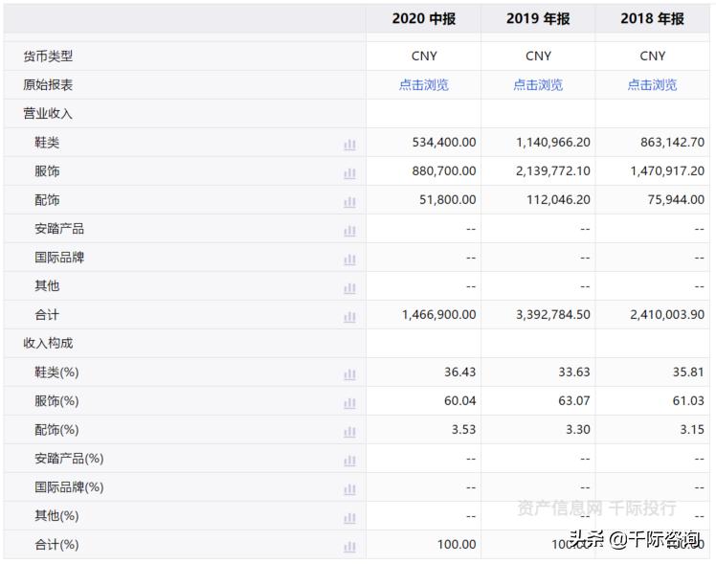Image resolution: width=716 pixels, height=564 pixels.
Task: Click the chart icon beside 合计 revenue row
Action: point(349,316)
